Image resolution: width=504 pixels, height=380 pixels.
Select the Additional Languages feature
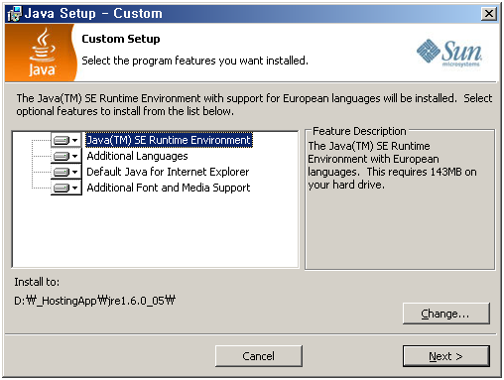click(x=137, y=156)
